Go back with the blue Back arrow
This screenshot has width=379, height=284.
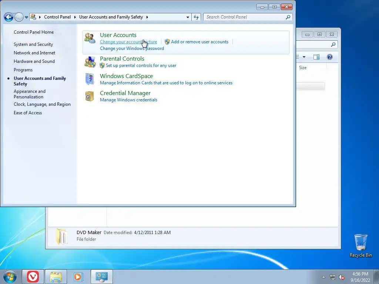coord(9,17)
